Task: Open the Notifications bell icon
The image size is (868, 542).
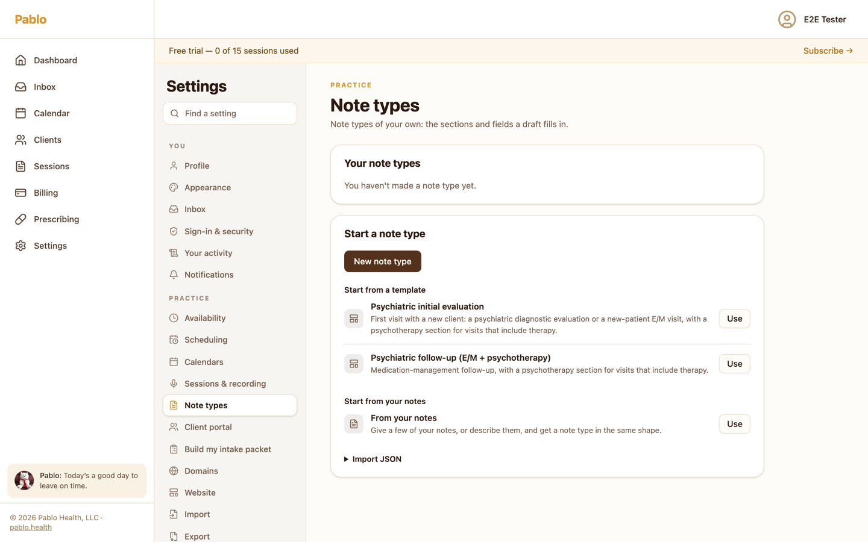Action: pyautogui.click(x=174, y=275)
